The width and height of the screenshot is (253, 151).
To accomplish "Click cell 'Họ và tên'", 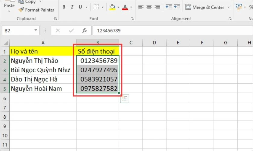I will [x=43, y=51].
